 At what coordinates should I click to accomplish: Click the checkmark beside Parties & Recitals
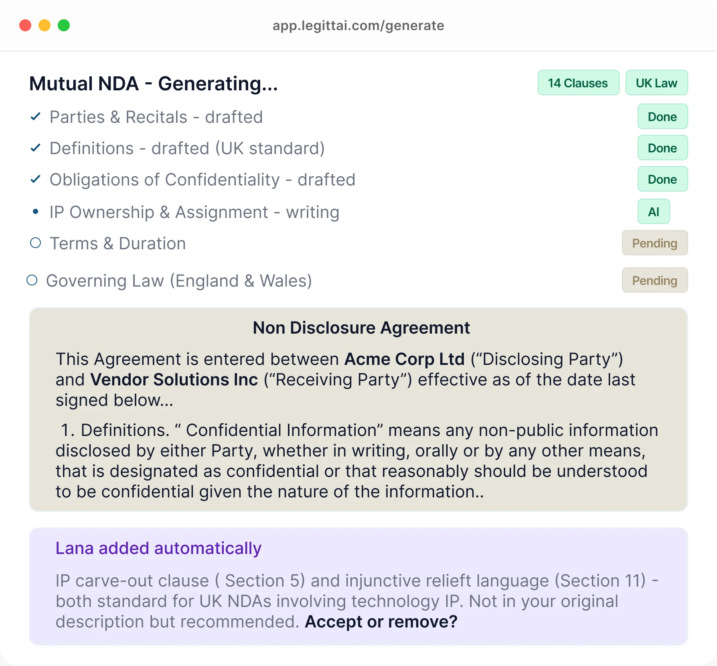36,117
